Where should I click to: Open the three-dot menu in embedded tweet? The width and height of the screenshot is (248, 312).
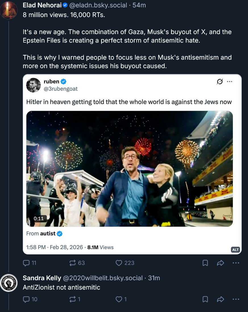230,82
